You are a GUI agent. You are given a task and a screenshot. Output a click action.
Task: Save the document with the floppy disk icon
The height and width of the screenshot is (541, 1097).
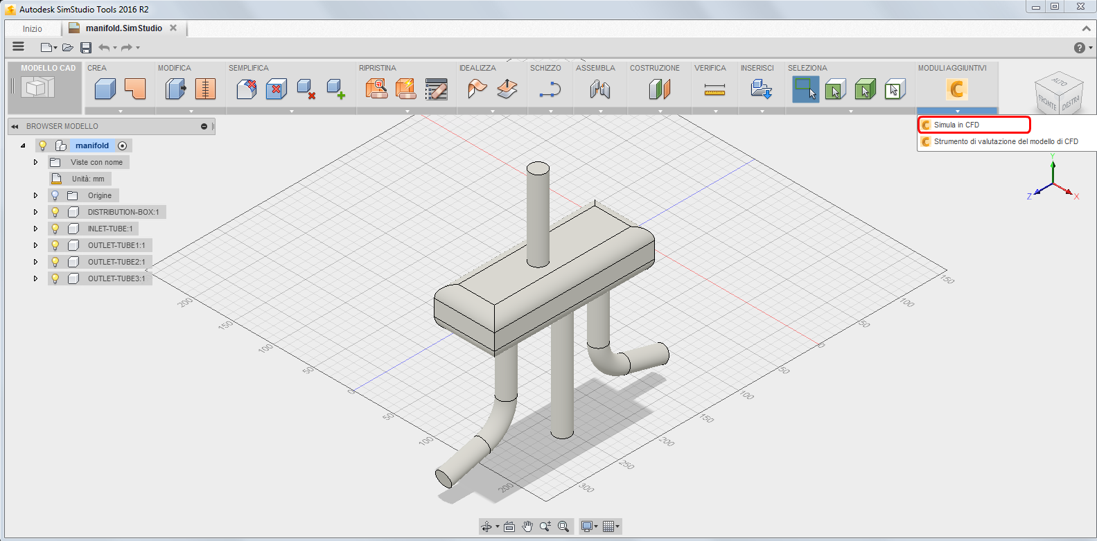click(86, 48)
